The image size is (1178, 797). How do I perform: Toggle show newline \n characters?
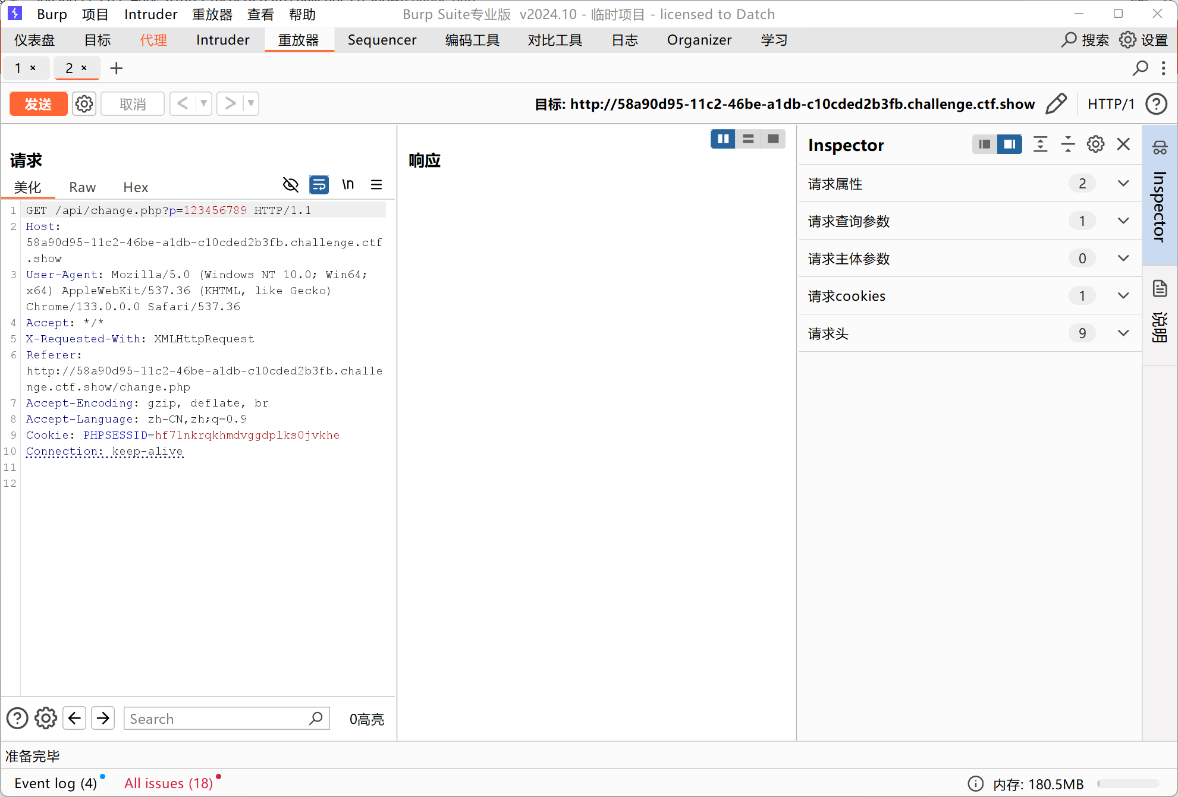(348, 185)
